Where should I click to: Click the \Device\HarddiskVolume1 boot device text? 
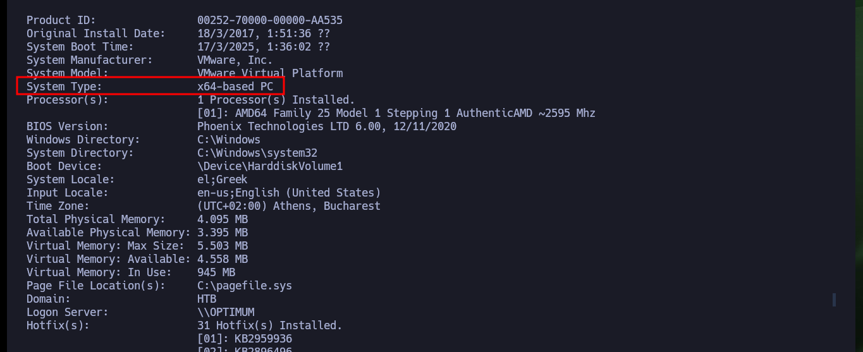click(270, 166)
